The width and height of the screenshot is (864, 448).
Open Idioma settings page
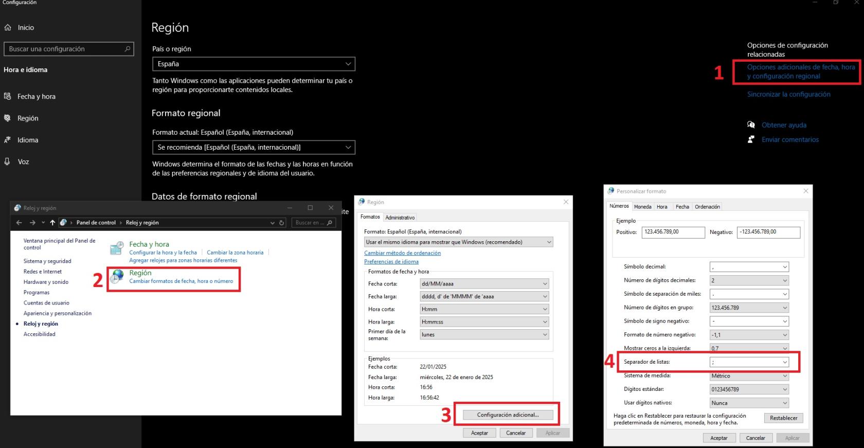click(21, 140)
